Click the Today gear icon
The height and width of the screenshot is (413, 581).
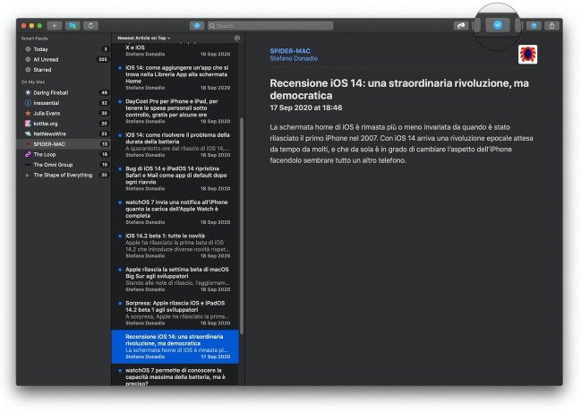click(28, 49)
